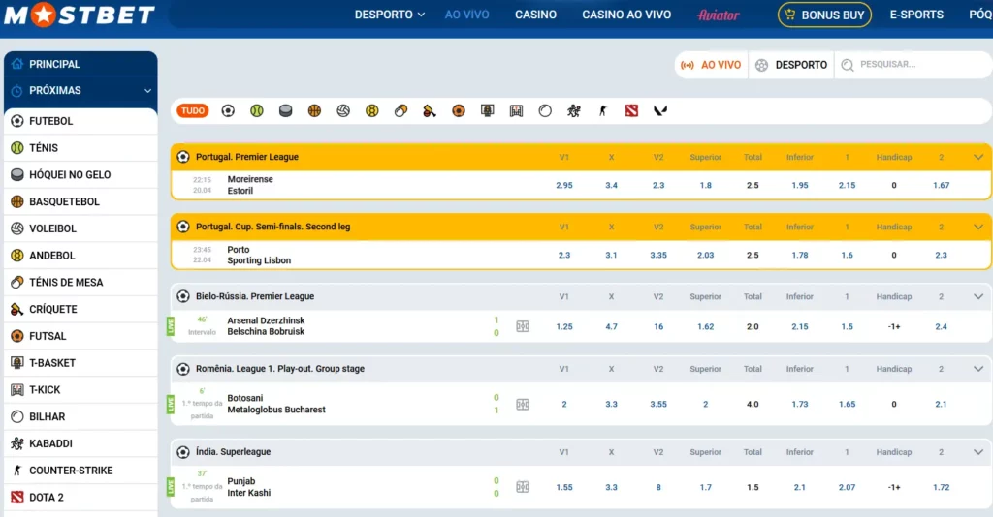The height and width of the screenshot is (517, 993).
Task: Select the Counter-Strike filter icon in sports row
Action: pos(602,111)
